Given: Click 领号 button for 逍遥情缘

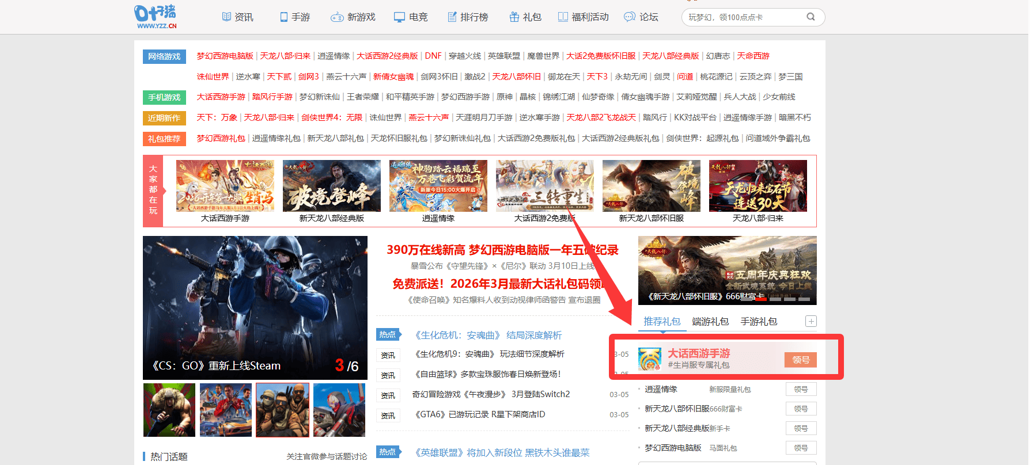Looking at the screenshot, I should point(800,390).
